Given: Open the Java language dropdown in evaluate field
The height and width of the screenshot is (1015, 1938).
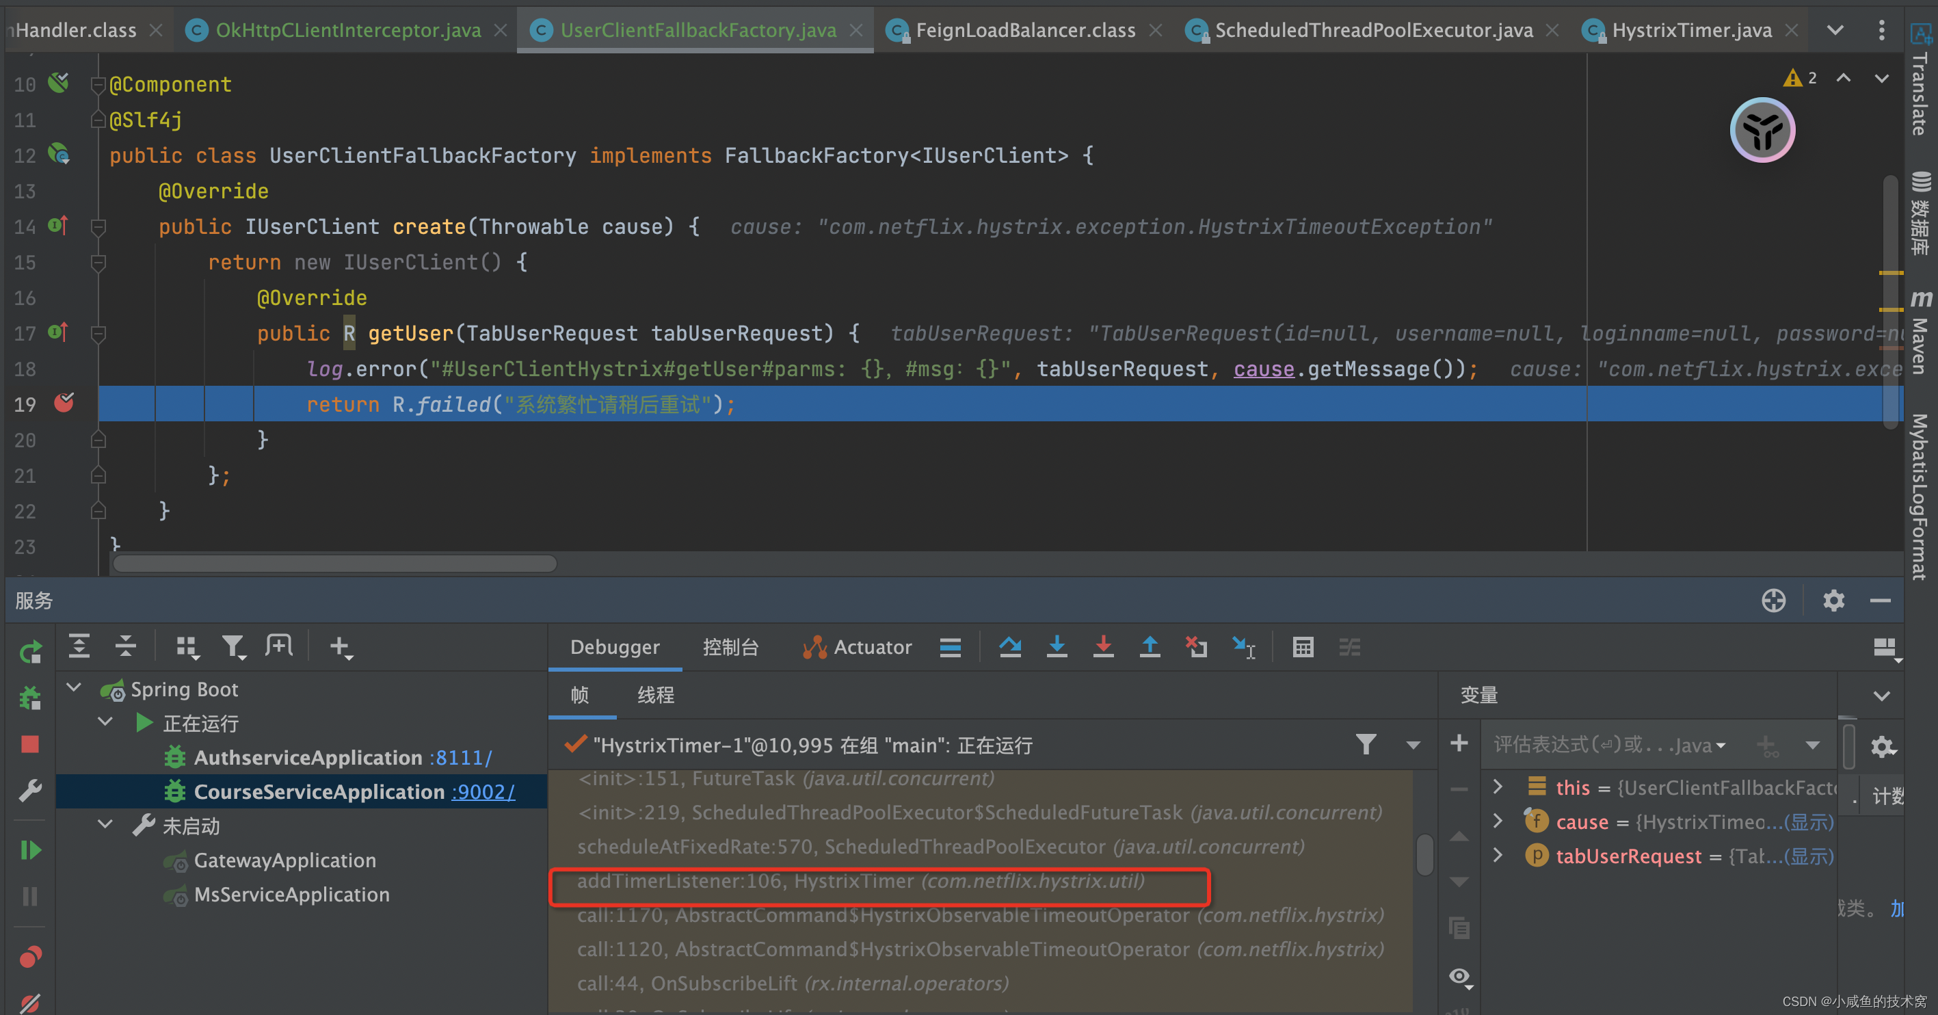Looking at the screenshot, I should [1700, 745].
